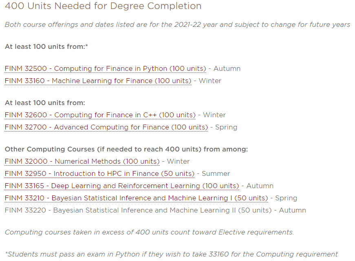Open the FINM 32000 Numerical Methods course link
The width and height of the screenshot is (355, 261).
click(x=82, y=162)
